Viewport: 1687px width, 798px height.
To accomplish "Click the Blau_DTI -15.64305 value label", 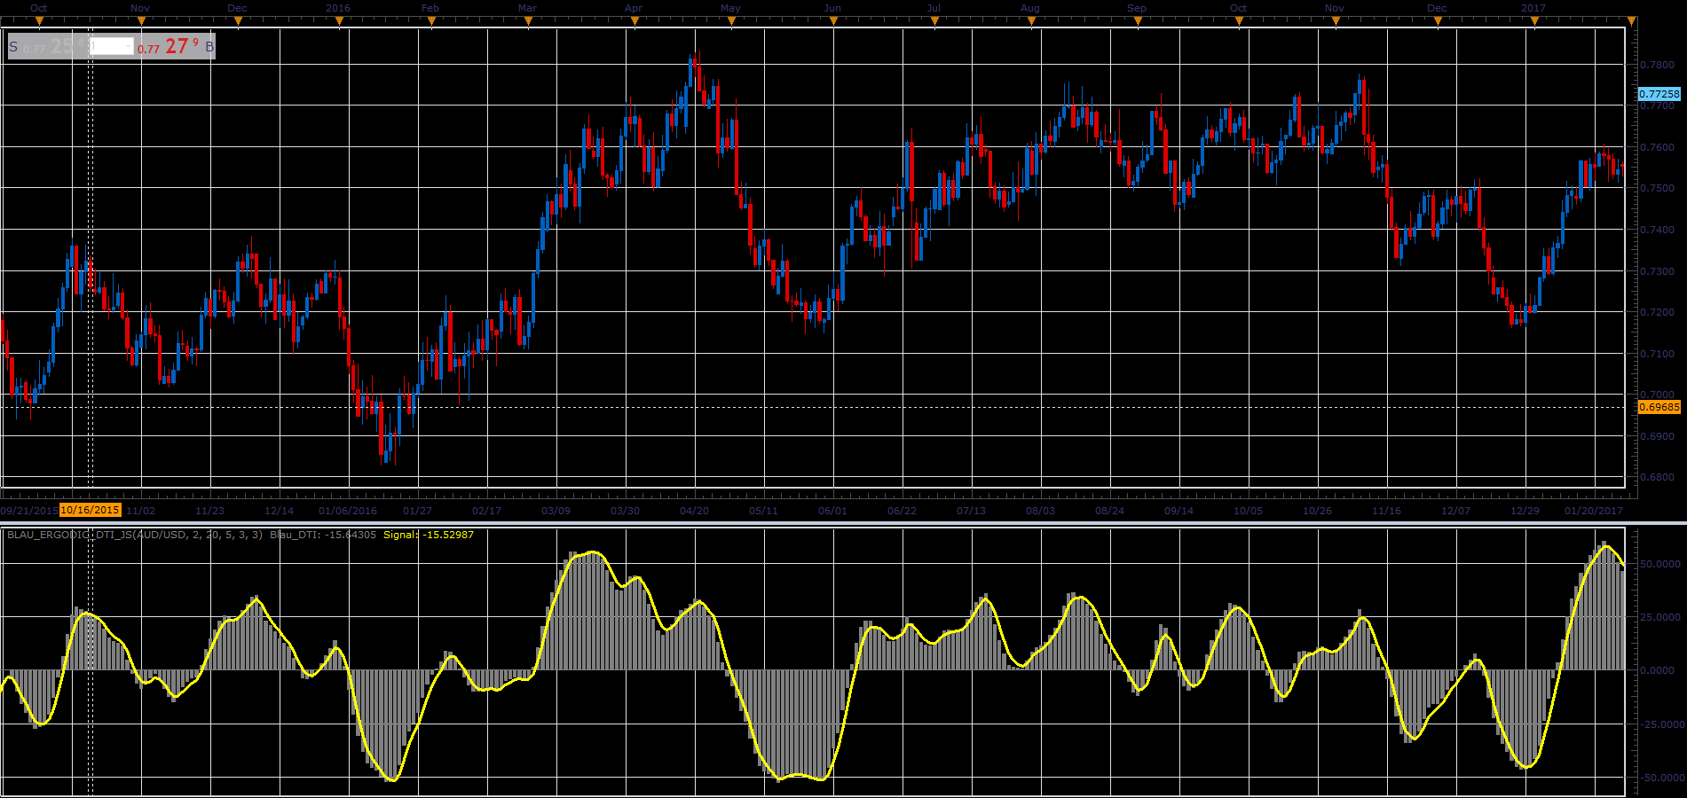I will [x=323, y=535].
